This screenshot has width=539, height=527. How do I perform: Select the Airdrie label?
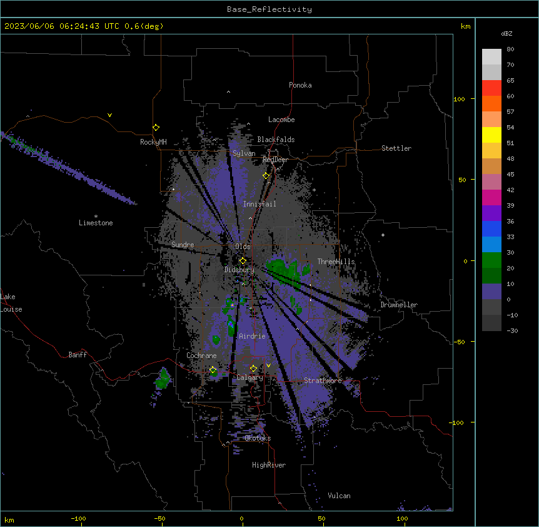click(252, 336)
